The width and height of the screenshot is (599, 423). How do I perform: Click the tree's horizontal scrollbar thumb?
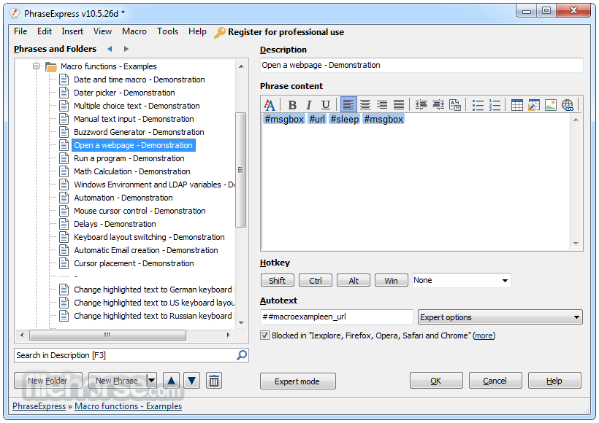(107, 335)
